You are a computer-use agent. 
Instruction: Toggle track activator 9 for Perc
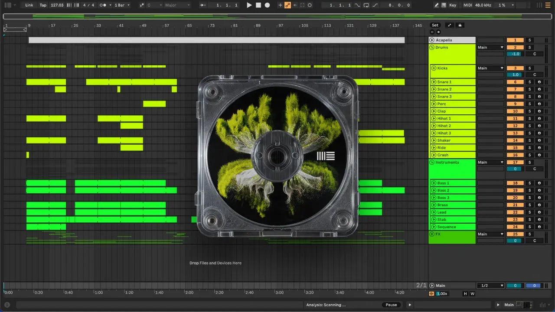point(515,104)
